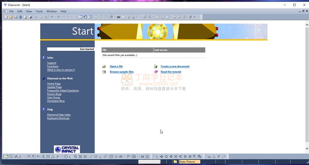Click the vertical scrollbar down arrow

pos(307,149)
